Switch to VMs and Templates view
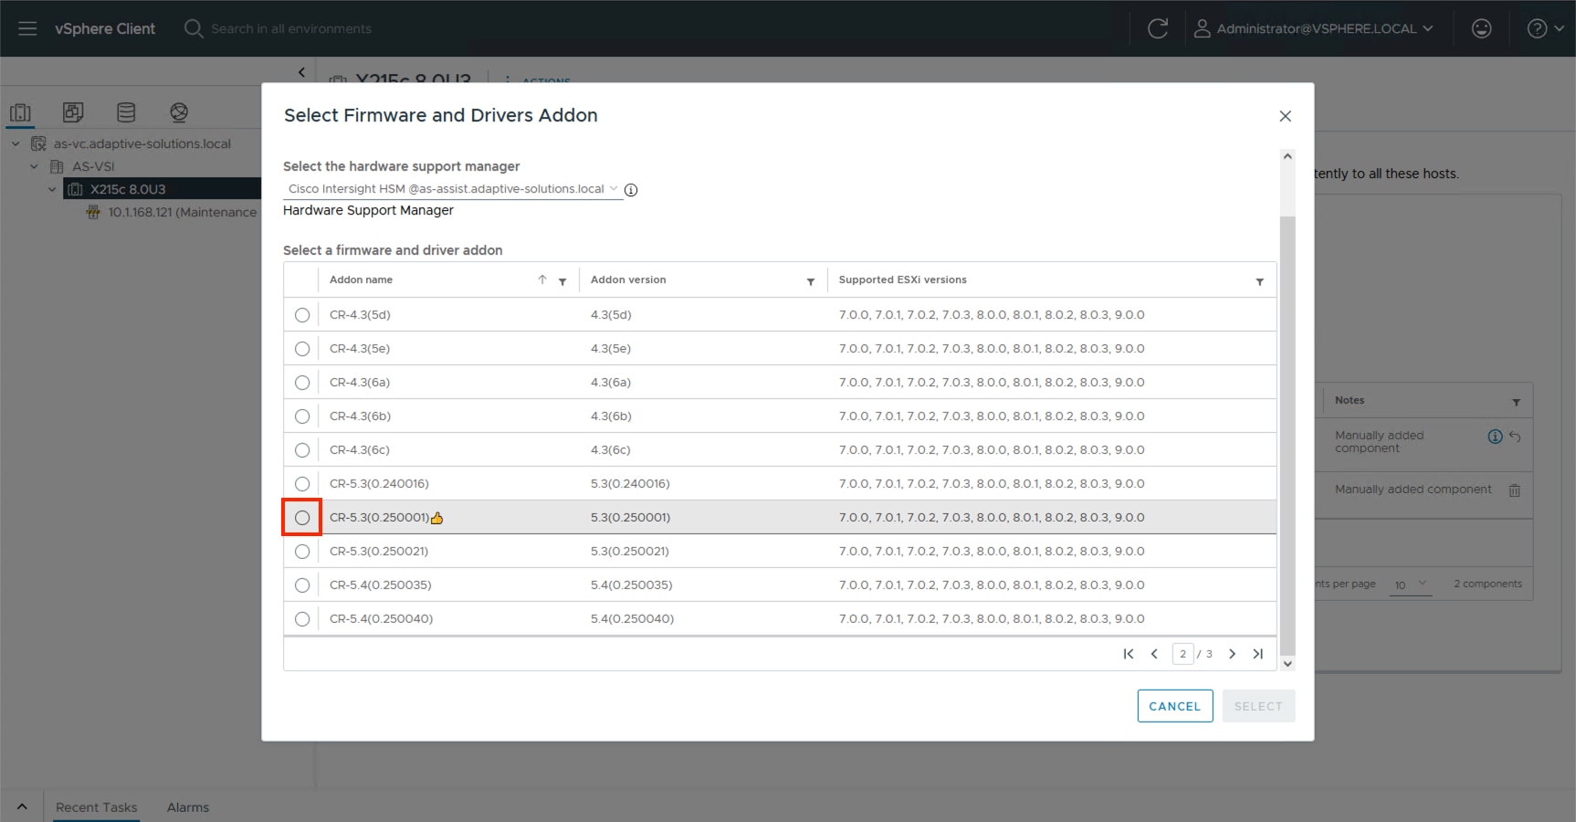This screenshot has width=1576, height=822. tap(73, 111)
